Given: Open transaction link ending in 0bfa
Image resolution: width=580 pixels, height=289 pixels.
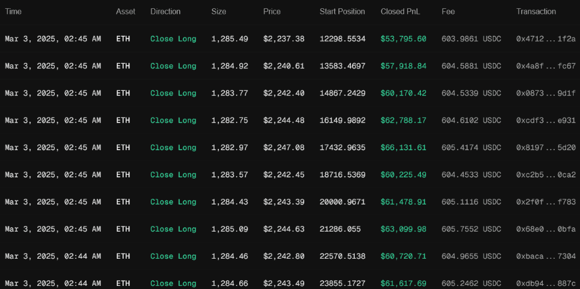Looking at the screenshot, I should 546,229.
